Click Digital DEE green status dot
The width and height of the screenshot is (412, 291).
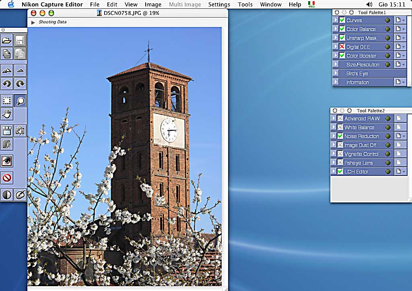click(x=387, y=47)
